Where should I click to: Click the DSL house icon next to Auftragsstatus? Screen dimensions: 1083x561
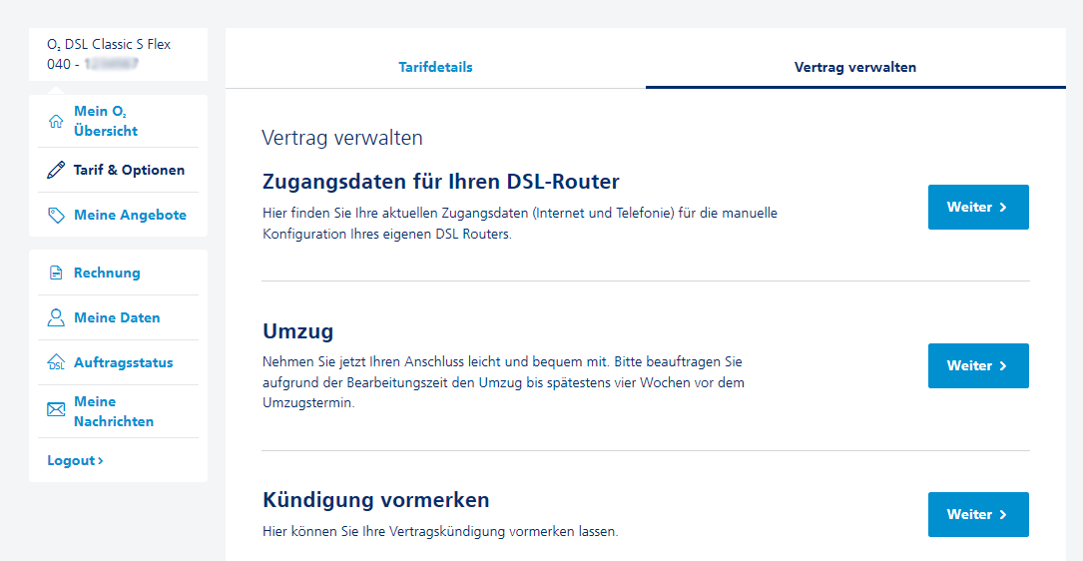tap(56, 362)
